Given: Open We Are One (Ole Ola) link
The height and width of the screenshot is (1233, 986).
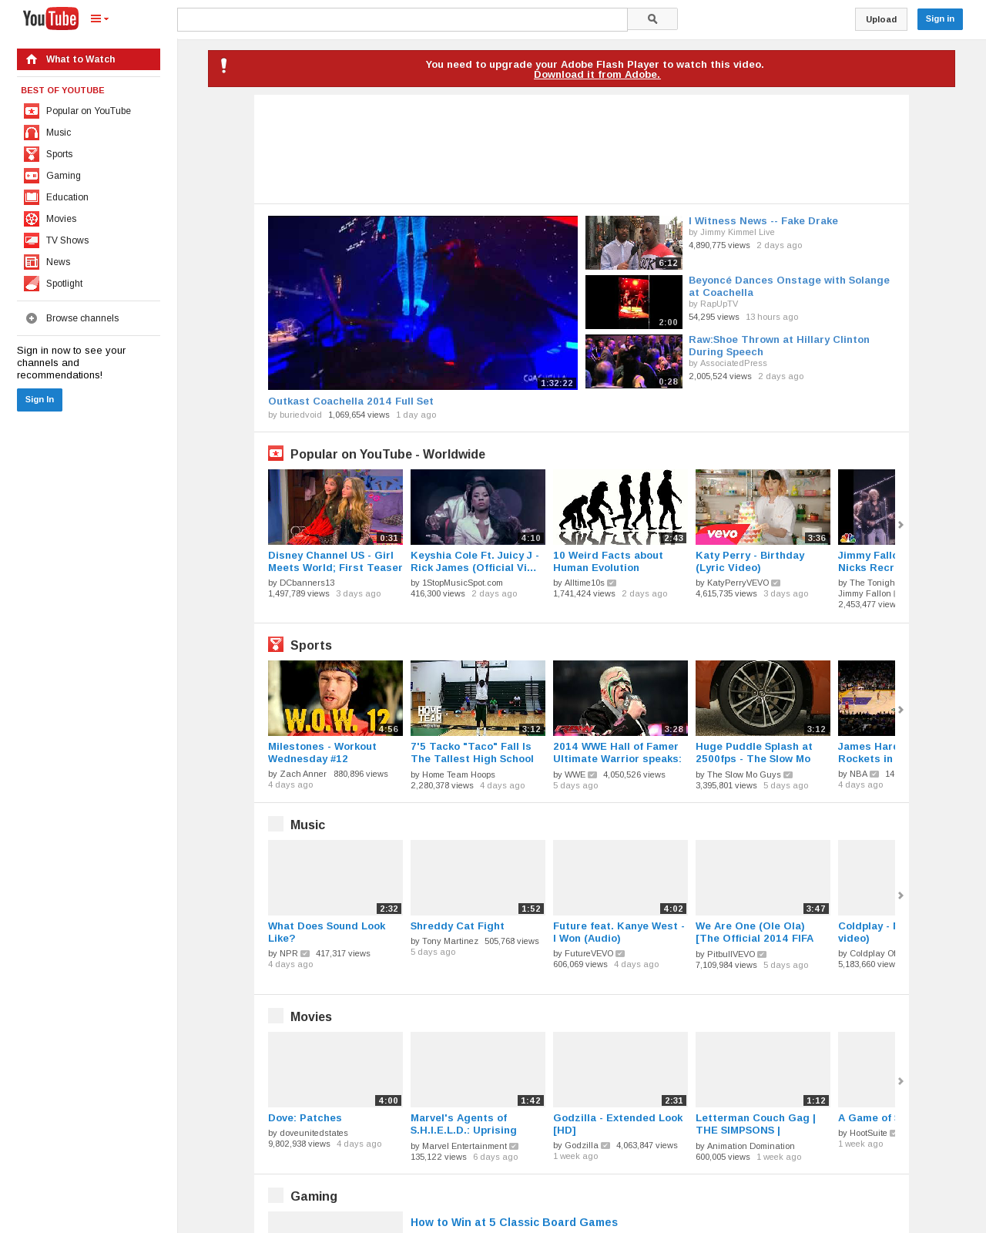Looking at the screenshot, I should (x=755, y=932).
